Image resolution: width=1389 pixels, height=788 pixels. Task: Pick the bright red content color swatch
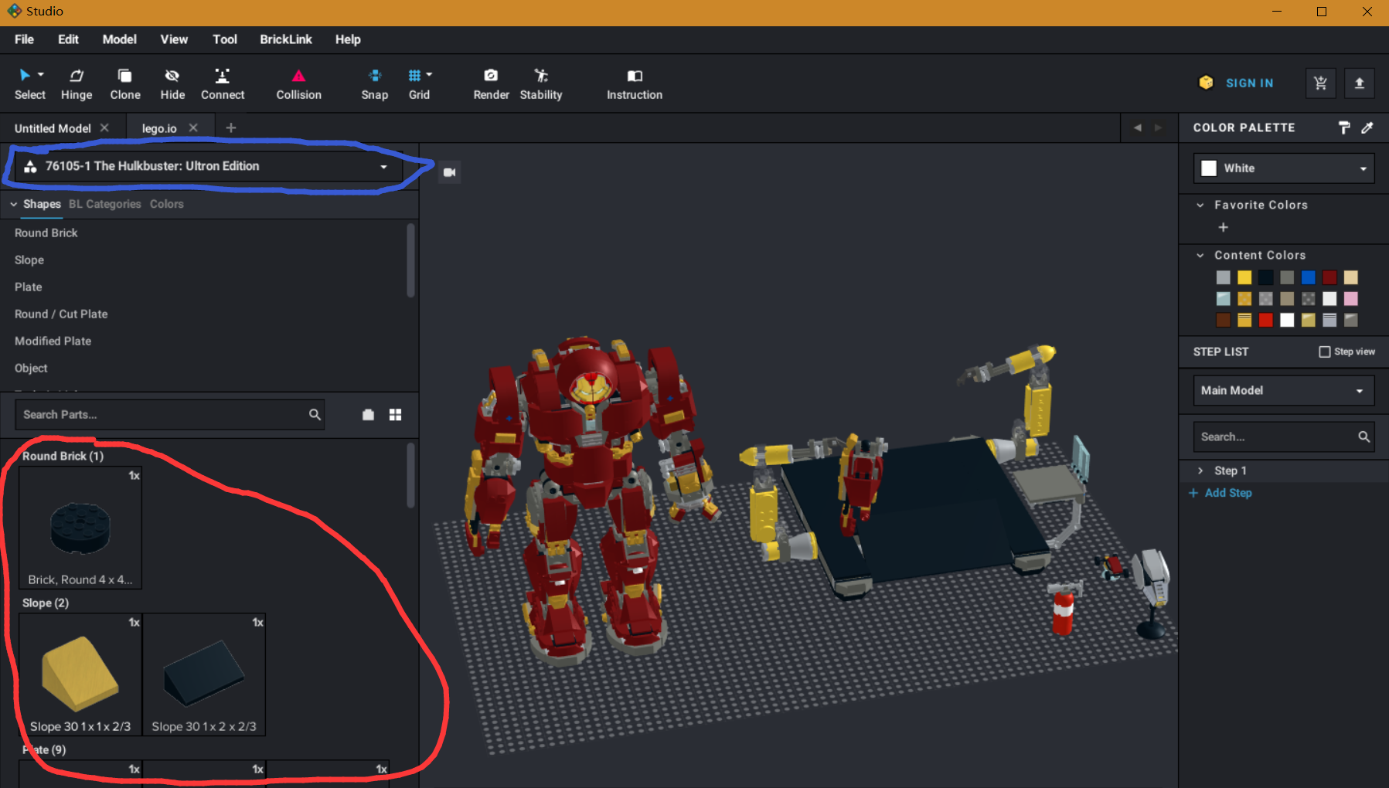click(x=1265, y=320)
